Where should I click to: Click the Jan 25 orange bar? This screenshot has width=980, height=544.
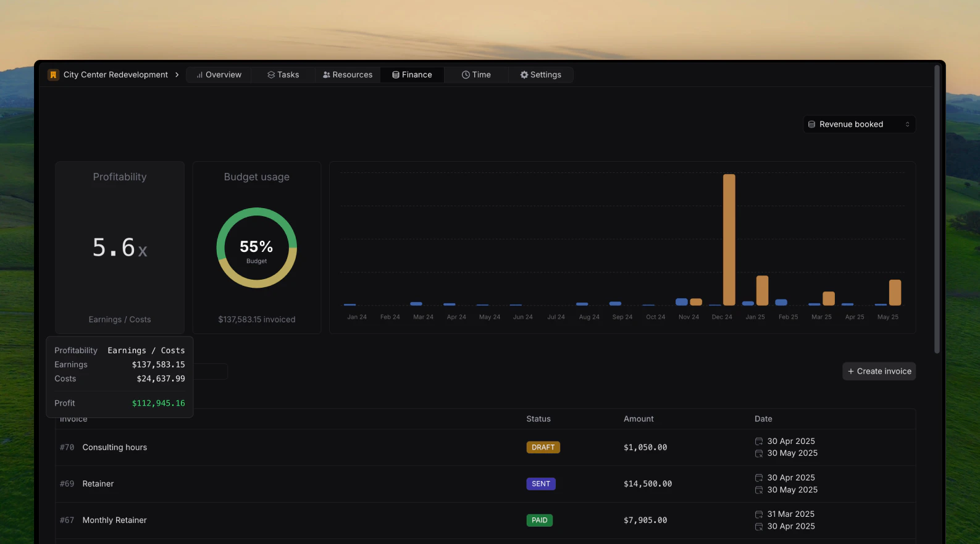pos(762,290)
